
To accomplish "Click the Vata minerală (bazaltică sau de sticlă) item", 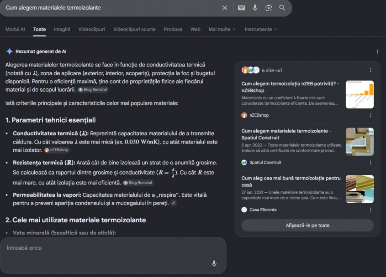I will point(64,233).
